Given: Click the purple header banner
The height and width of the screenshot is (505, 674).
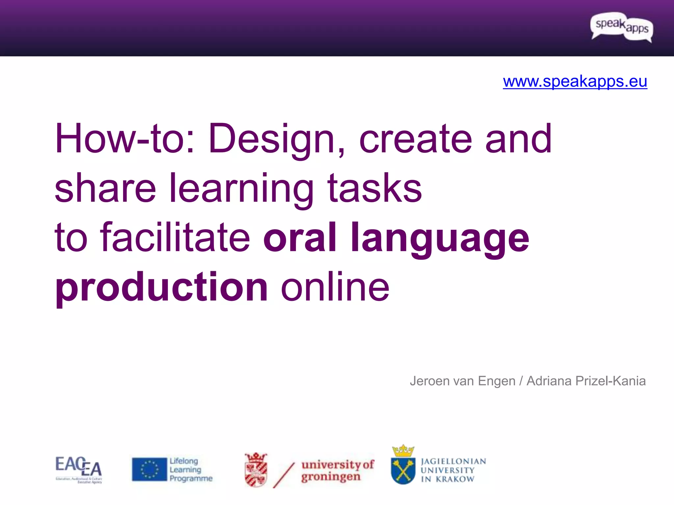Looking at the screenshot, I should coord(296,28).
